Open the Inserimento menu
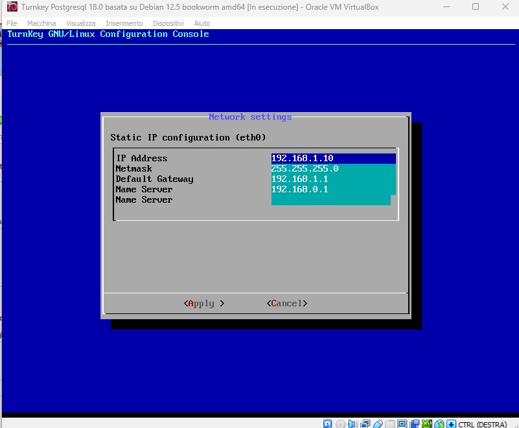Screen dimensions: 519x428 pos(124,23)
